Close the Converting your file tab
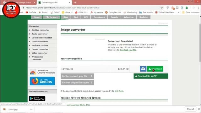201x113 pixels. [x=70, y=3]
